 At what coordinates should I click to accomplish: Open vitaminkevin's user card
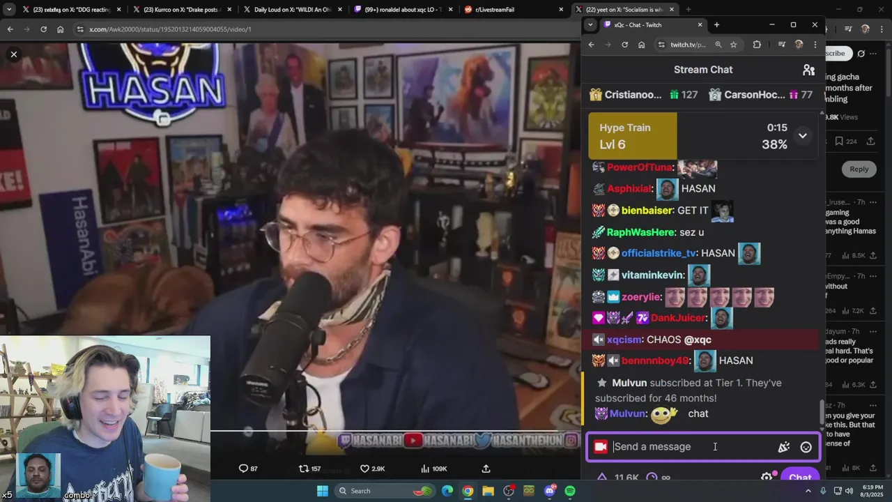(x=652, y=275)
